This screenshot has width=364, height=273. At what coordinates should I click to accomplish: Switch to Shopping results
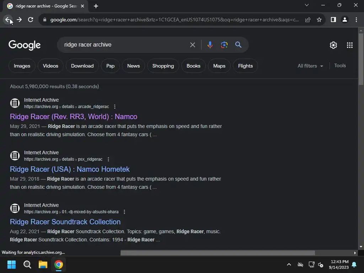point(163,66)
